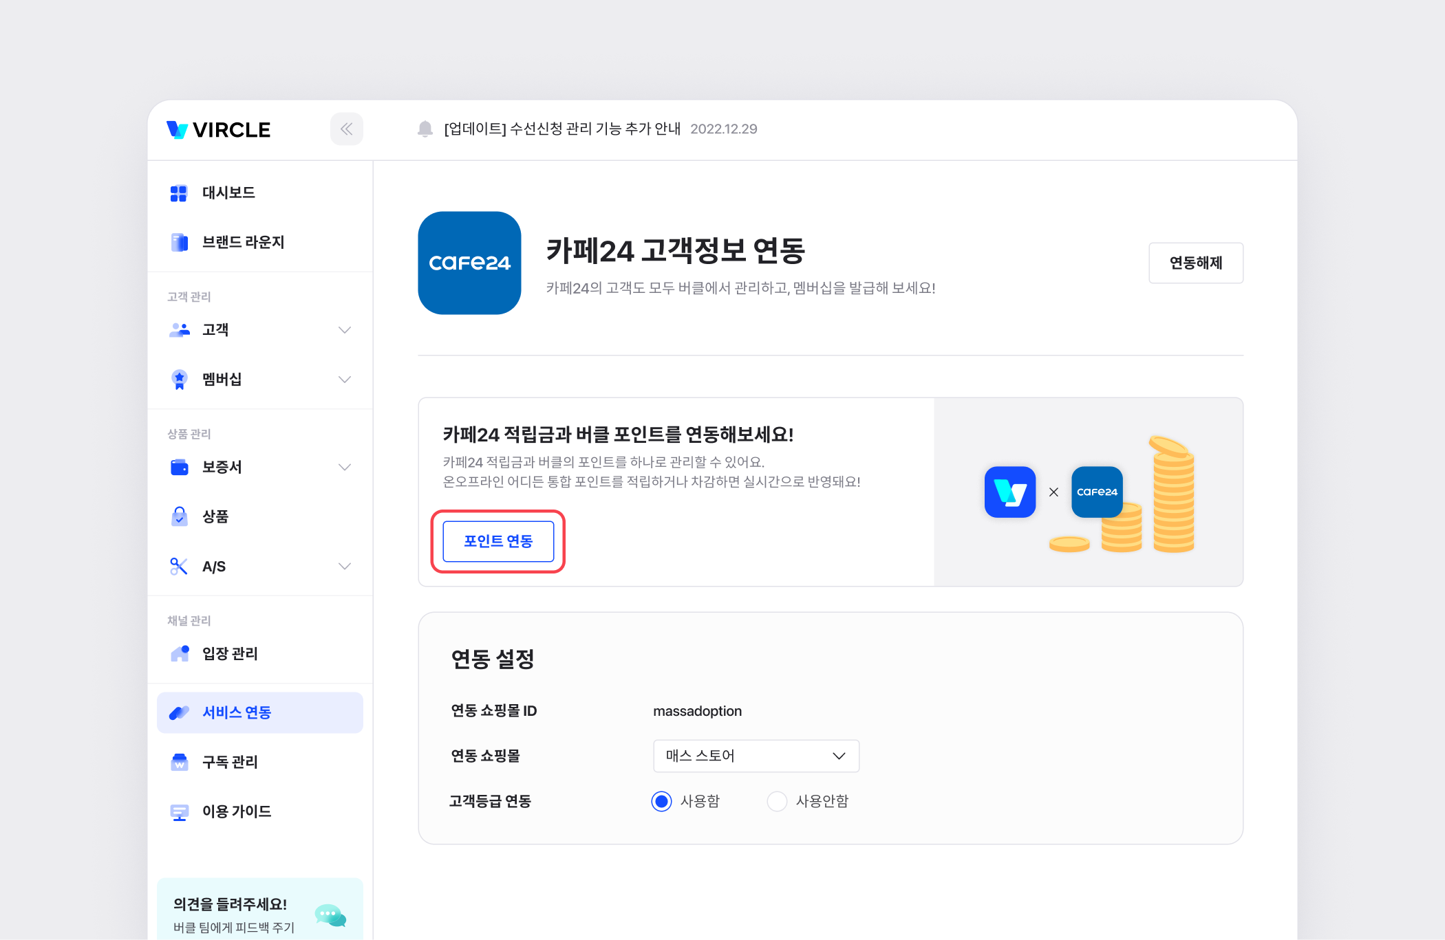This screenshot has height=940, width=1445.
Task: Click the cafe24 app logo tile
Action: [469, 263]
